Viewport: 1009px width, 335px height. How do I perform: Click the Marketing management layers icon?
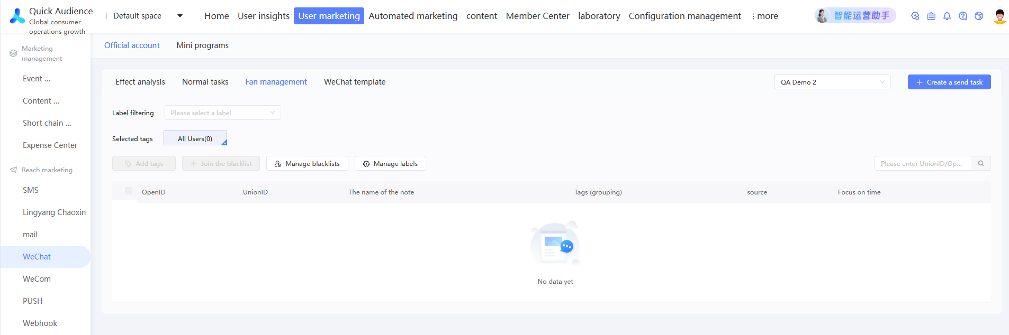(x=13, y=53)
